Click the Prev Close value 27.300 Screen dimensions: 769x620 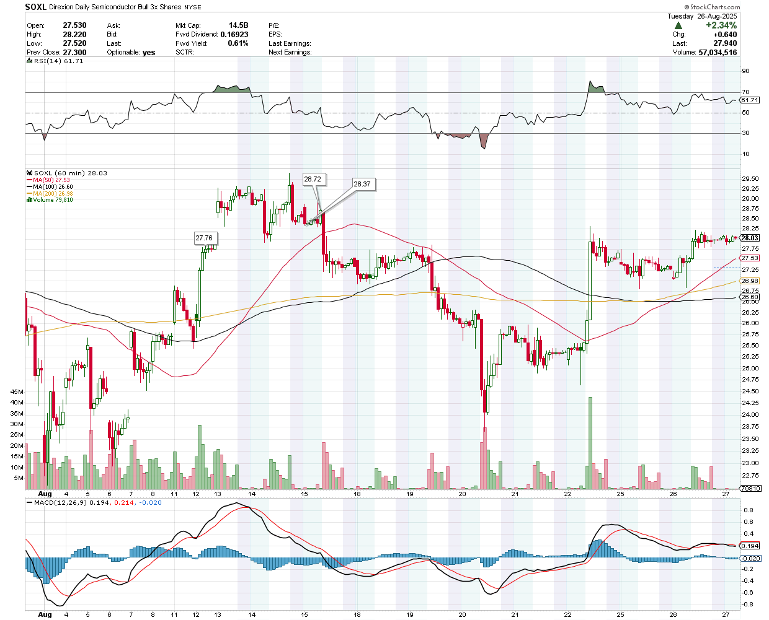click(74, 53)
